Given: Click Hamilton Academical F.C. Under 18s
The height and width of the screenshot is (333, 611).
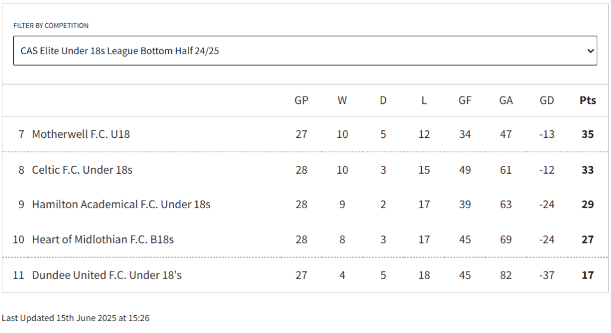Looking at the screenshot, I should 121,205.
